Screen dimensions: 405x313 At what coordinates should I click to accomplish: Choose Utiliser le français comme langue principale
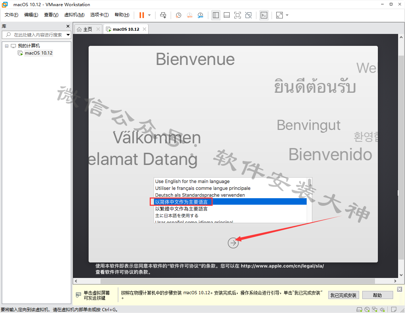pyautogui.click(x=230, y=188)
